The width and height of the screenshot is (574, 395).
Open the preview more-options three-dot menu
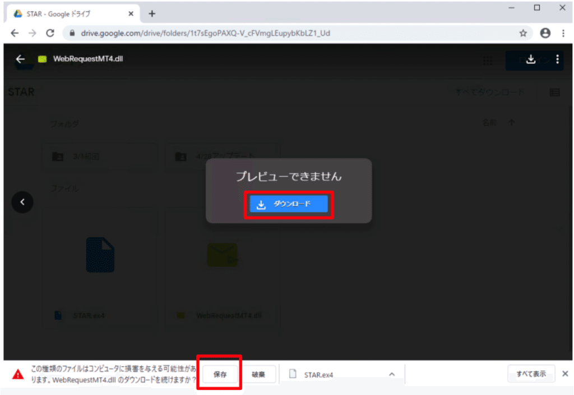click(557, 59)
